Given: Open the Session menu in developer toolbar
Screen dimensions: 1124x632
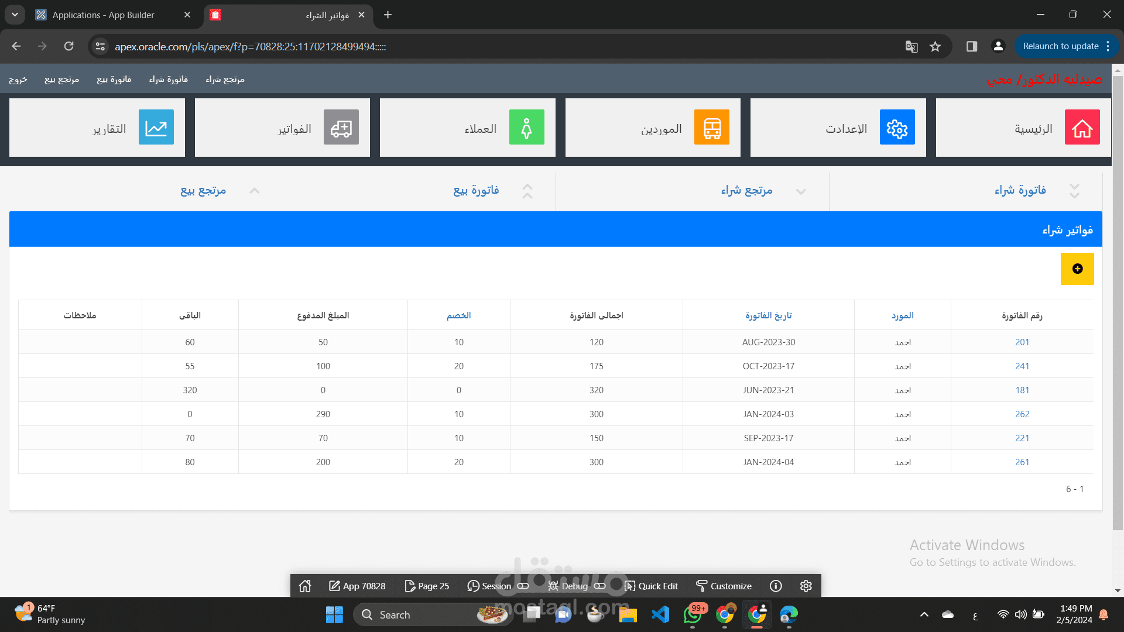Looking at the screenshot, I should pyautogui.click(x=489, y=586).
